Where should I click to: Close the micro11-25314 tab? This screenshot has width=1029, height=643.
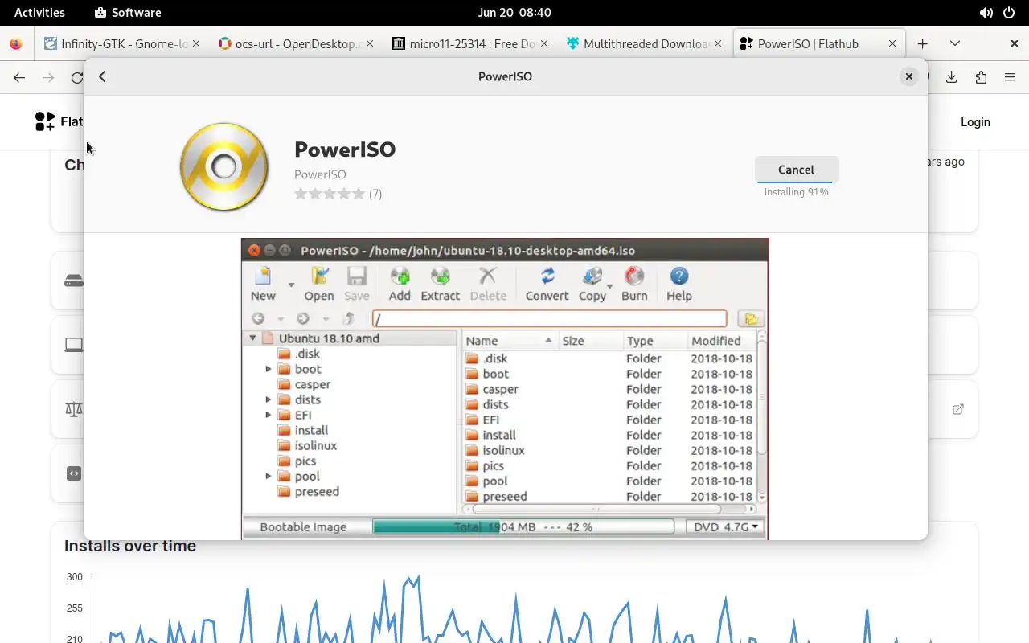(544, 44)
